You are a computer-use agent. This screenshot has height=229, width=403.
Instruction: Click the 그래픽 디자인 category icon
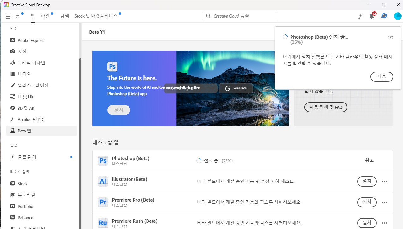[x=13, y=63]
